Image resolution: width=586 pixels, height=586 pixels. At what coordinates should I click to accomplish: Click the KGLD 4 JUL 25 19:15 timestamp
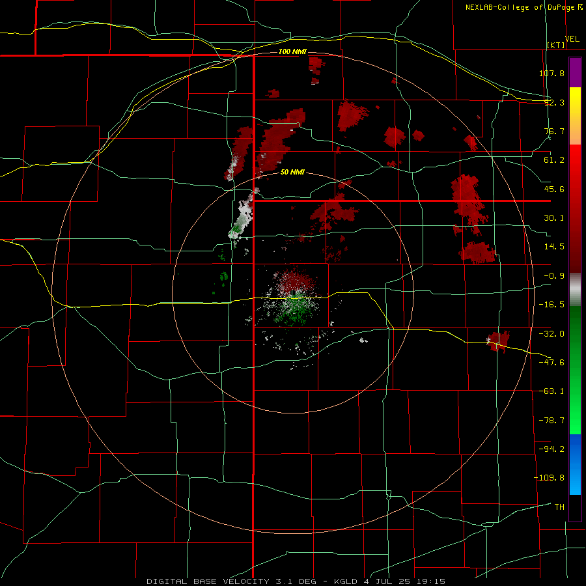389,581
